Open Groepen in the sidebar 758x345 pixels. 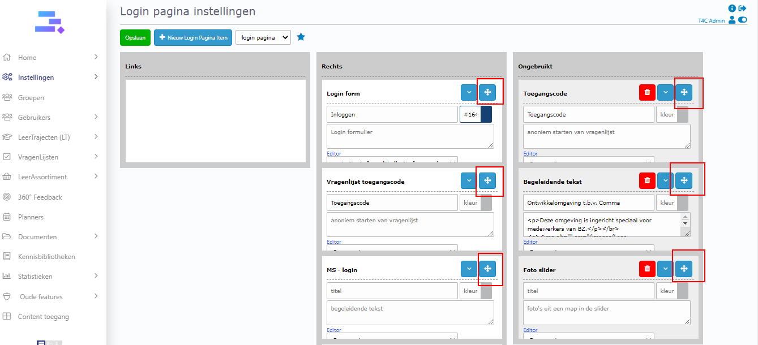(31, 98)
